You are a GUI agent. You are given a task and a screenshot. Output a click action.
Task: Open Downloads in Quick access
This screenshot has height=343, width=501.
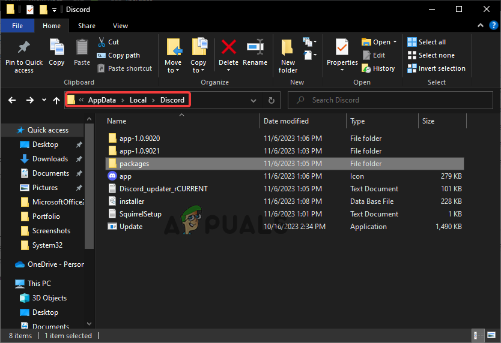coord(50,158)
